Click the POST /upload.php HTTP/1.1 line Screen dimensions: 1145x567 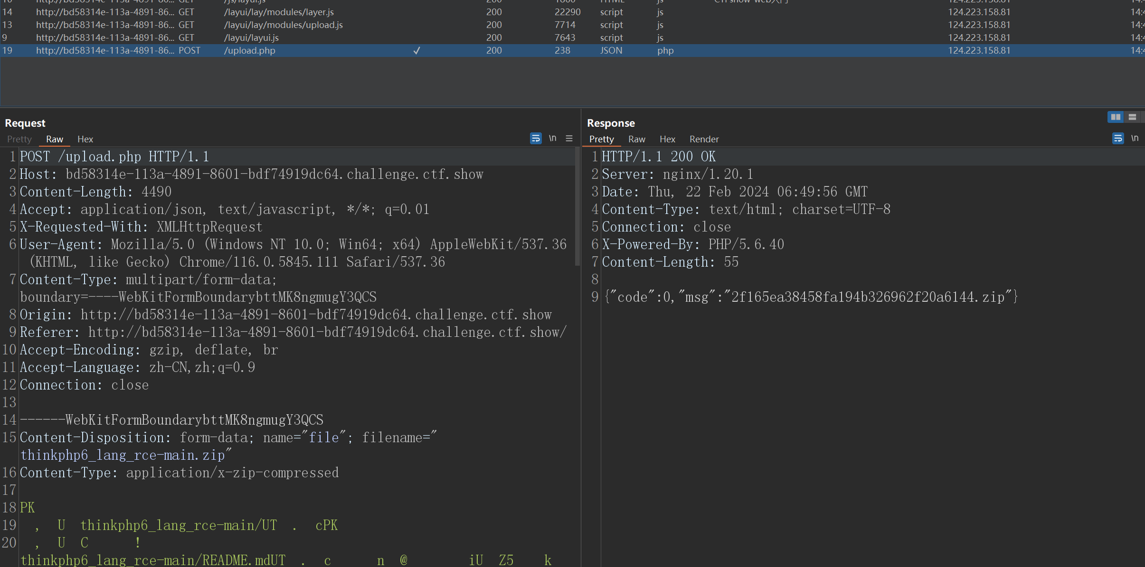coord(114,157)
